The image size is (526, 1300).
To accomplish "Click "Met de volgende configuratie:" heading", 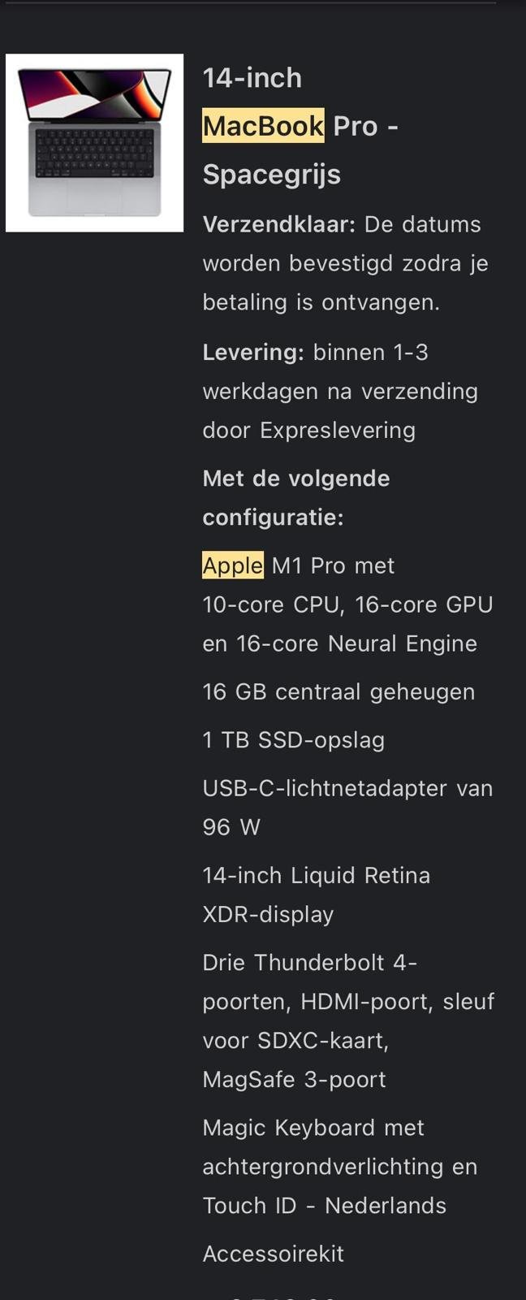I will pos(296,497).
